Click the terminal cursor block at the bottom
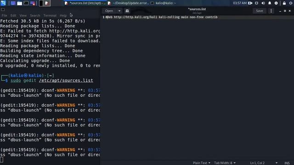The image size is (294, 165). point(1,160)
